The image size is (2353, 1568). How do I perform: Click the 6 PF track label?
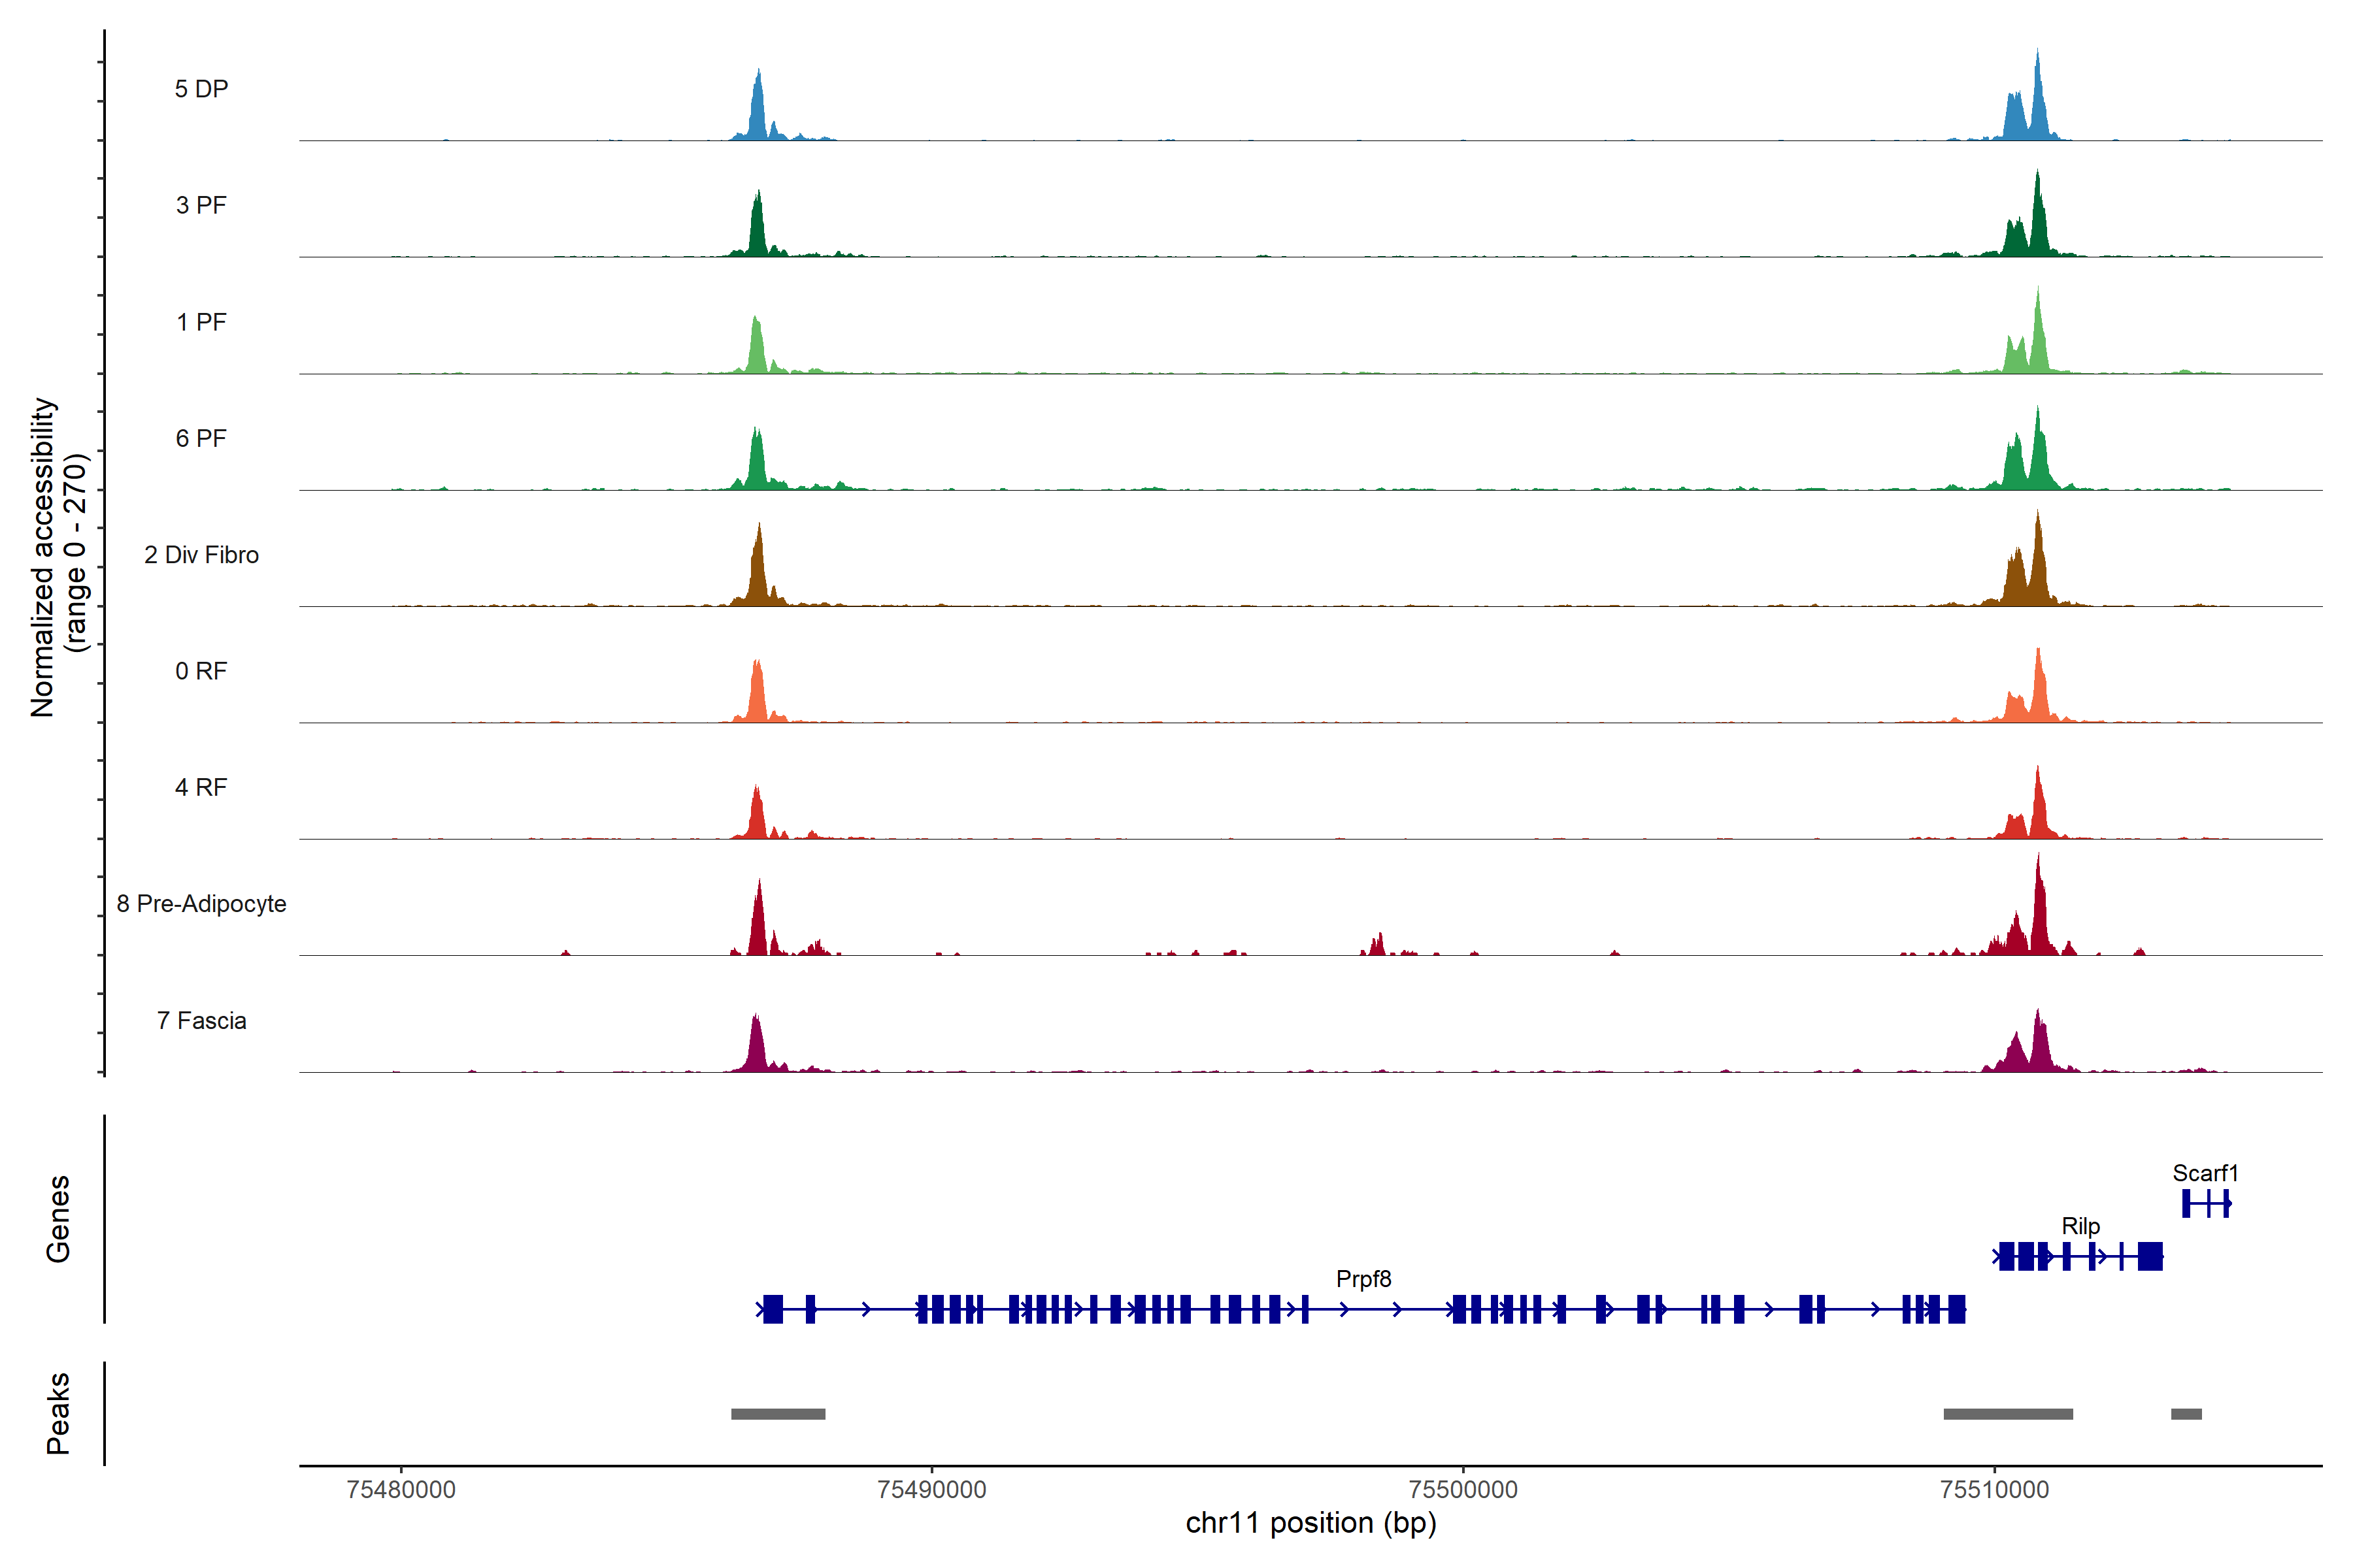tap(201, 439)
